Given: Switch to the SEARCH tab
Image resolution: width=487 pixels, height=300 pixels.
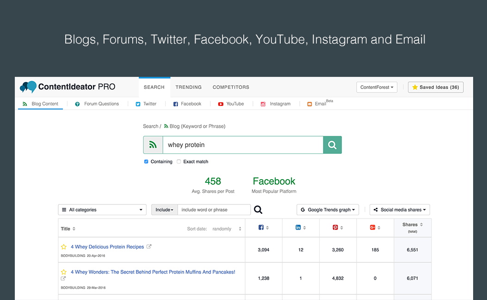Looking at the screenshot, I should tap(154, 87).
